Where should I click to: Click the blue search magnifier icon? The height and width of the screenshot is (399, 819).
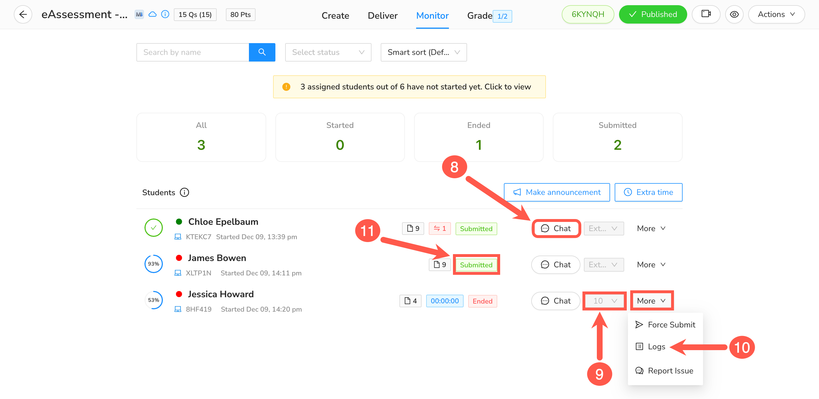[262, 52]
